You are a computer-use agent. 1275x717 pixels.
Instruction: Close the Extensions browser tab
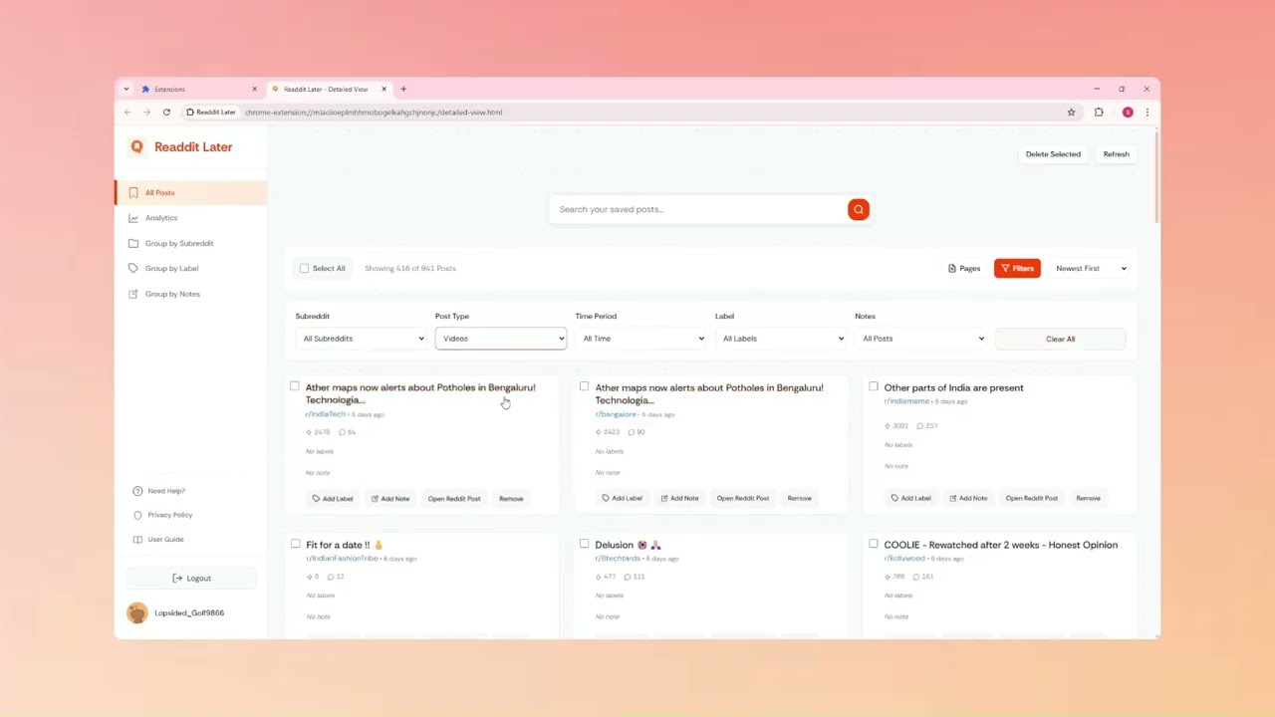(254, 89)
